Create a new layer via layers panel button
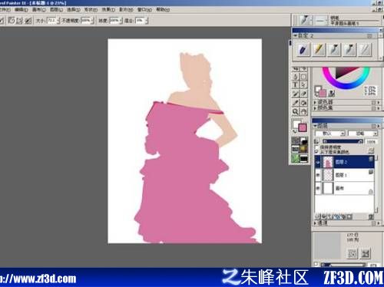 pyautogui.click(x=330, y=217)
